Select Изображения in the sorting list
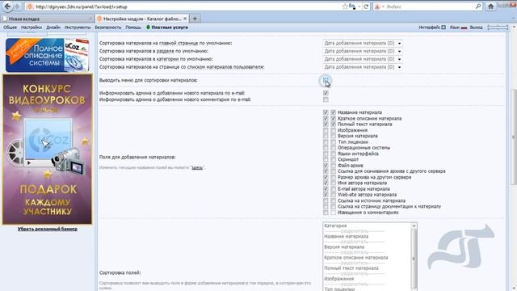This screenshot has height=291, width=517. pos(339,278)
